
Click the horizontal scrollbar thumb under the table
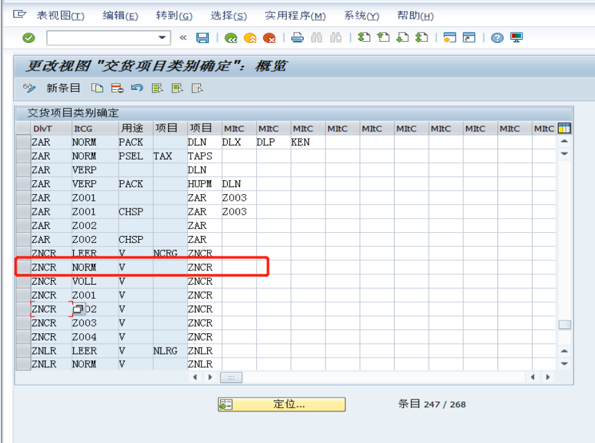(231, 377)
